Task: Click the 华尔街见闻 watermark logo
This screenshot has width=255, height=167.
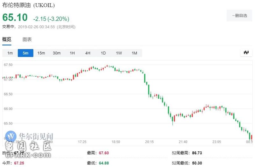Action: click(29, 136)
